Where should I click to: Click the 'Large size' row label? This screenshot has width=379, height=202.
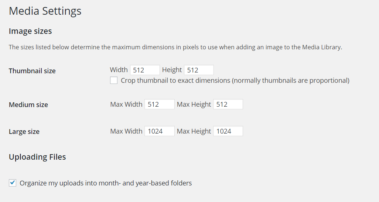[24, 132]
